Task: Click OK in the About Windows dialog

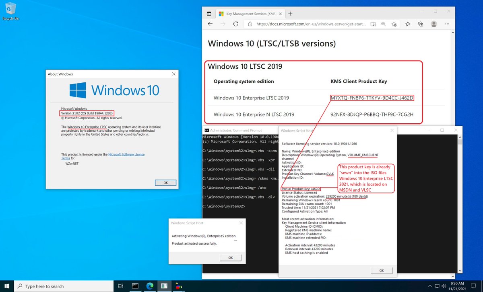Action: pos(165,183)
